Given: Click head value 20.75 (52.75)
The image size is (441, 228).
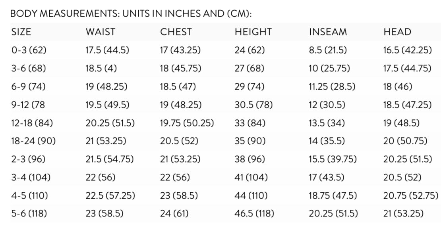Looking at the screenshot, I should click(x=411, y=195).
